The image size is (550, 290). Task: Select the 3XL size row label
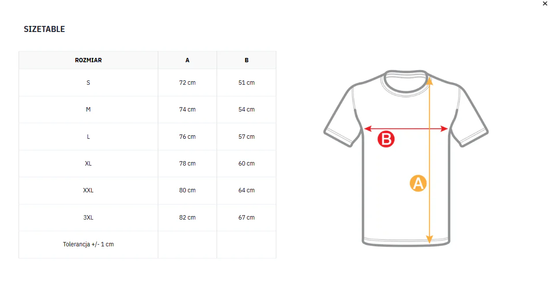[88, 217]
